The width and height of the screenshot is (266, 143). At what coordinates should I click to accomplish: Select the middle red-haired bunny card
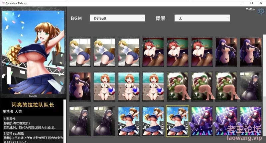[178, 52]
